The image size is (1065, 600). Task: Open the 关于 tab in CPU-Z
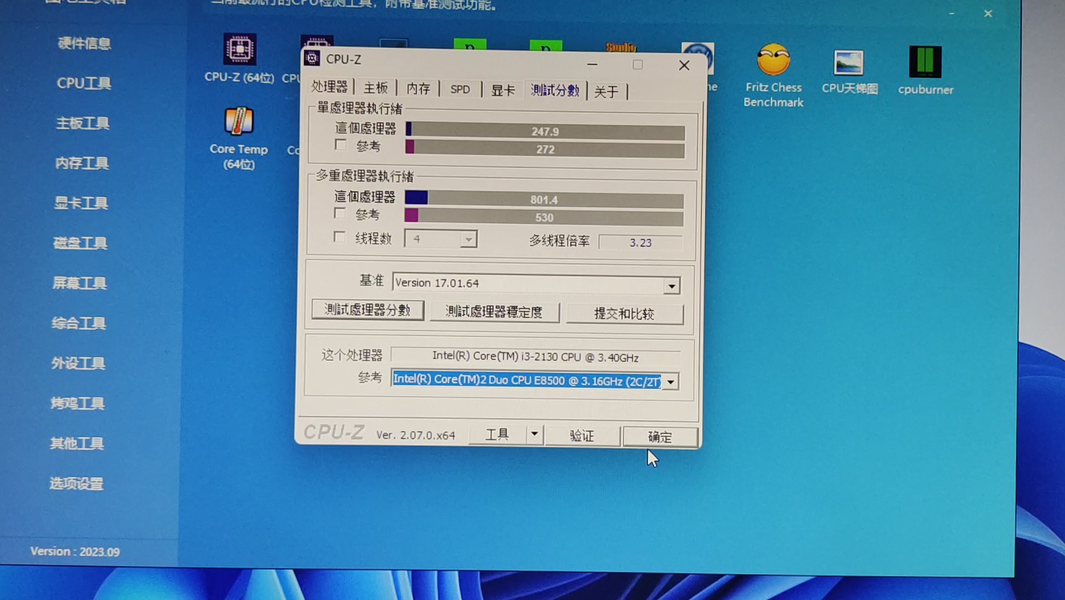tap(606, 91)
